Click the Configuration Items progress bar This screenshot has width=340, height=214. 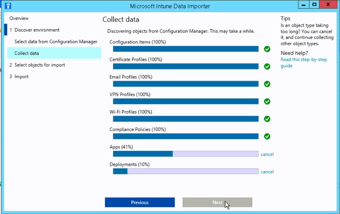(186, 49)
